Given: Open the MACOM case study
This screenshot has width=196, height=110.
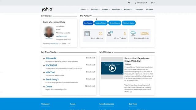Looking at the screenshot, I should 50,72.
